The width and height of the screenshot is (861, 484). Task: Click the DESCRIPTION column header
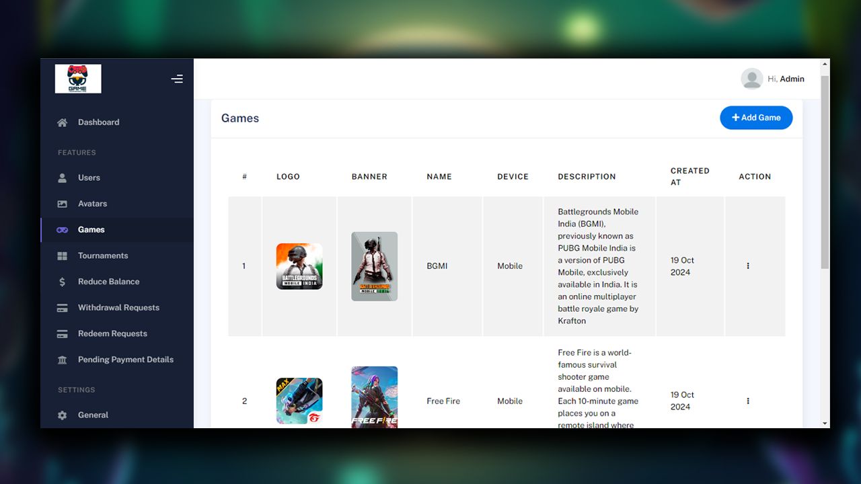tap(587, 177)
